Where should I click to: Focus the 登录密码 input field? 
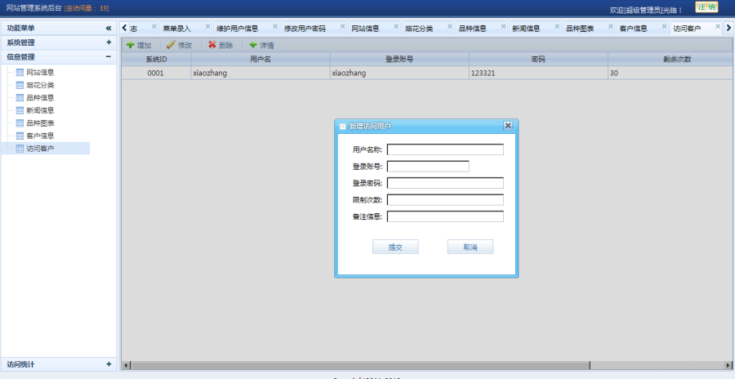pyautogui.click(x=445, y=183)
